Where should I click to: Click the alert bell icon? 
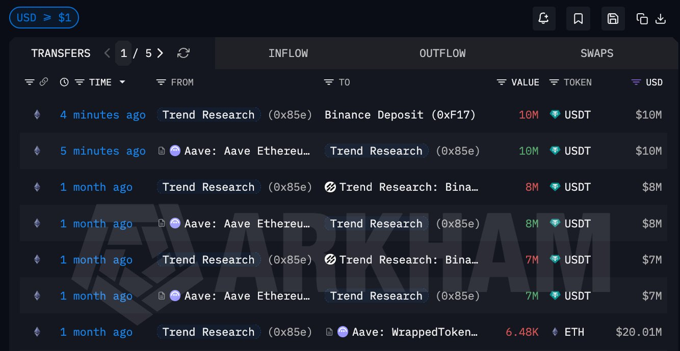pyautogui.click(x=543, y=19)
